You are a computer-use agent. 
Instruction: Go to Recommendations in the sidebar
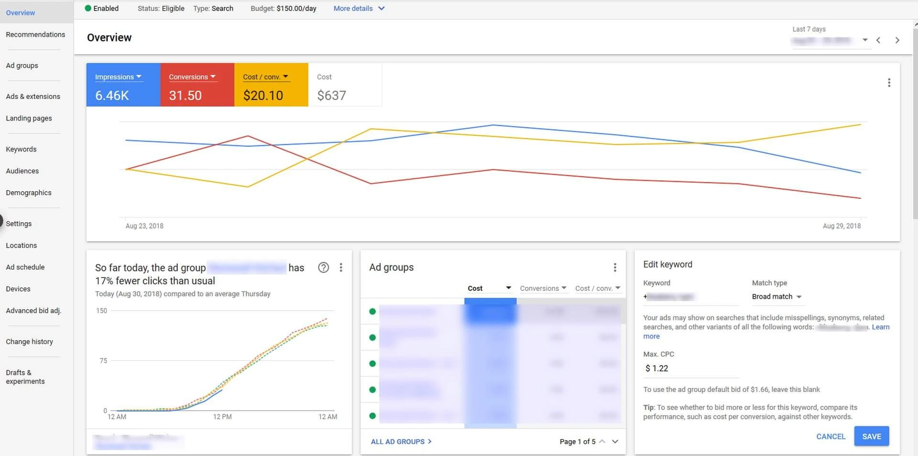(35, 34)
